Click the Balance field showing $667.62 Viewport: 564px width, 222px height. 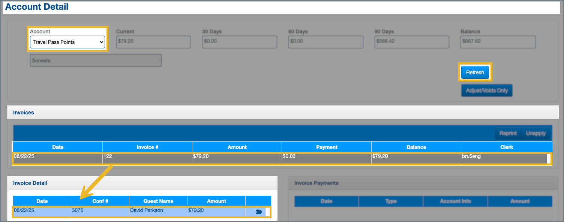pyautogui.click(x=498, y=42)
